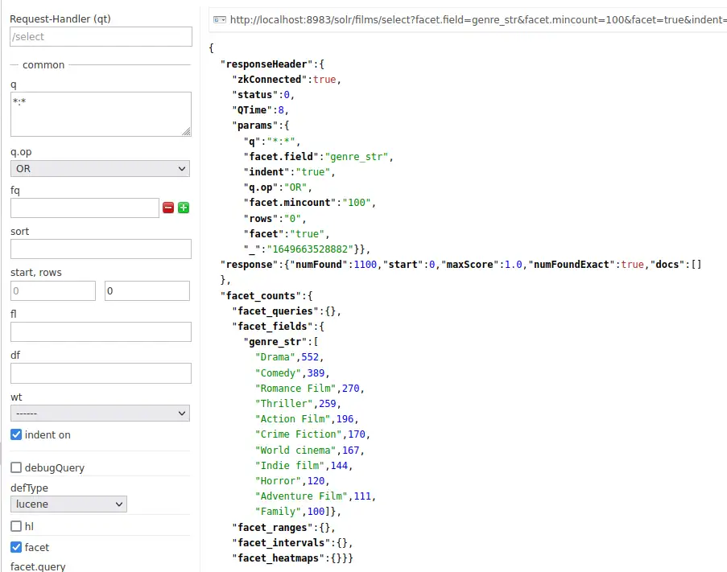Click the "facet_intervals" key
The image size is (727, 572).
click(x=281, y=542)
